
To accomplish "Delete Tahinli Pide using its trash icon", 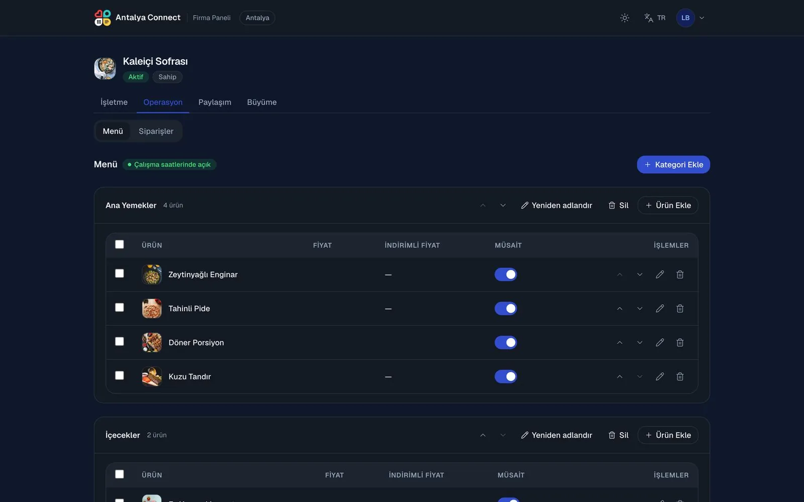I will [x=680, y=309].
